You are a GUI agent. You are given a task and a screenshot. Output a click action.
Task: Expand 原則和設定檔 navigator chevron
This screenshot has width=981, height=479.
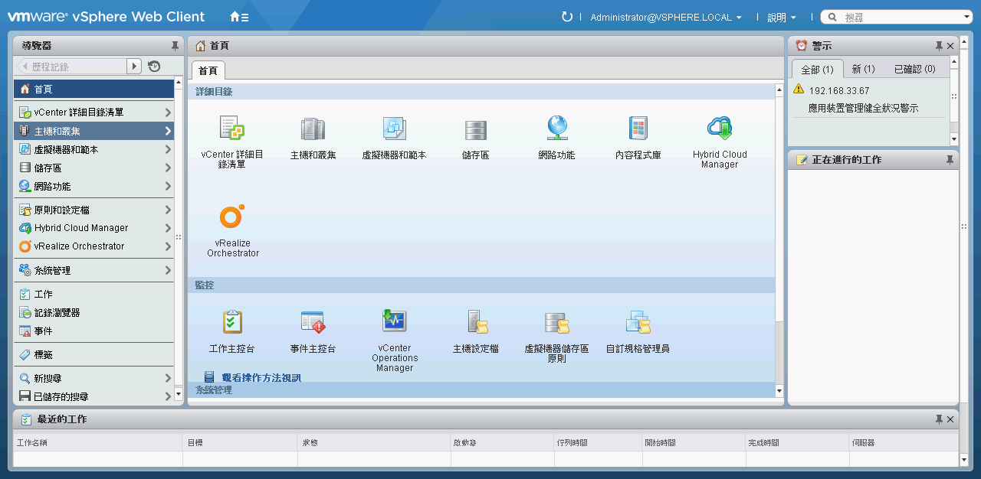coord(168,210)
